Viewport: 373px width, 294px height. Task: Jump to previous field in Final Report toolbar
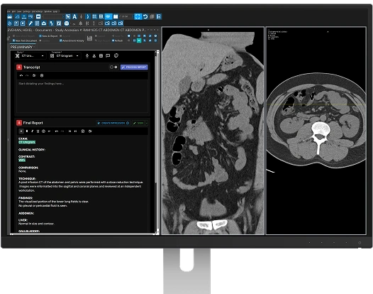pyautogui.click(x=69, y=131)
